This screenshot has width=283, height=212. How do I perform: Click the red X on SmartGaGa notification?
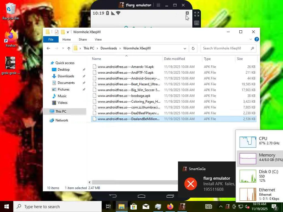pos(191,184)
